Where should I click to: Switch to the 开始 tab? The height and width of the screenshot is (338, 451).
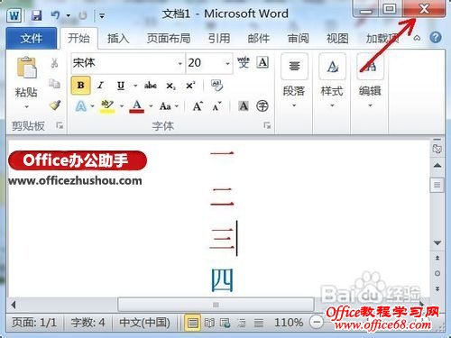coord(78,38)
